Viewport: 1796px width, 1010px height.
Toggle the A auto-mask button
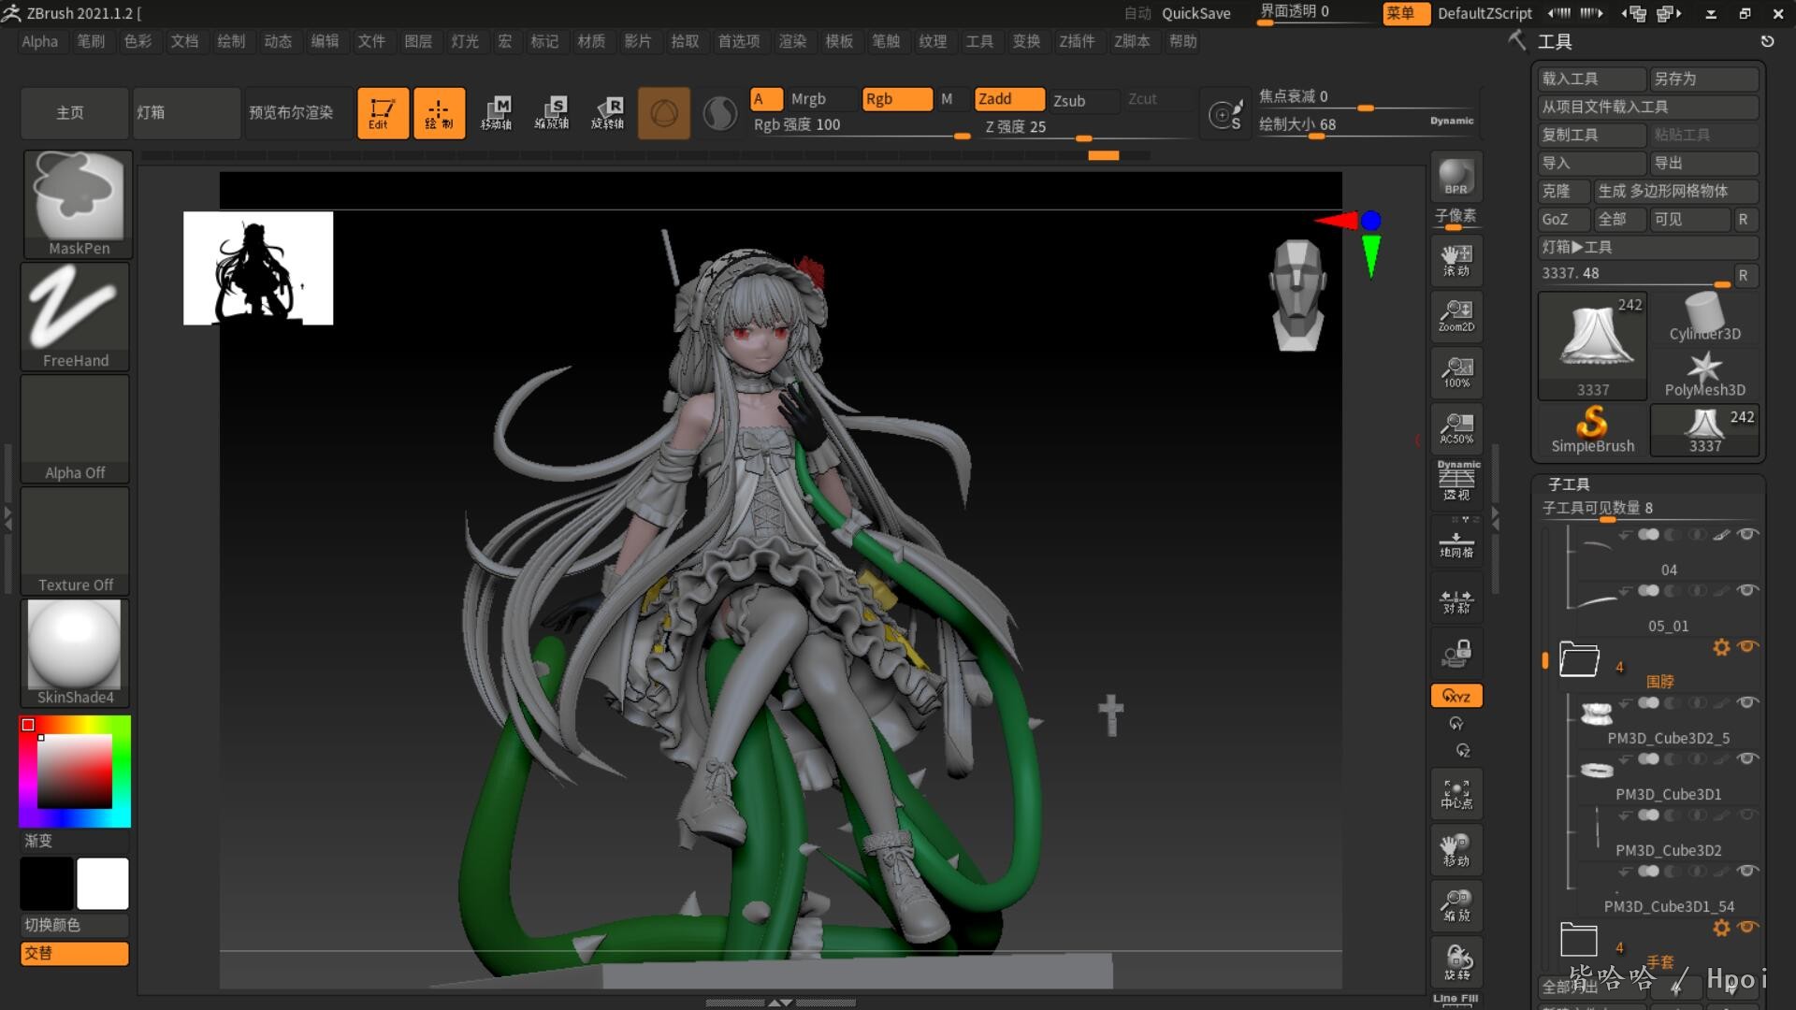(765, 99)
